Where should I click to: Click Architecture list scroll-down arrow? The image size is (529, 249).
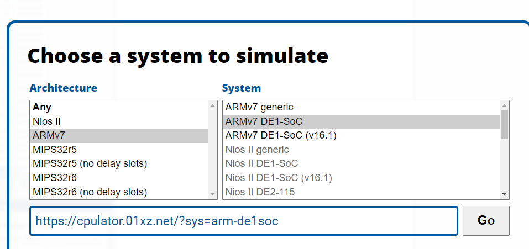point(213,194)
